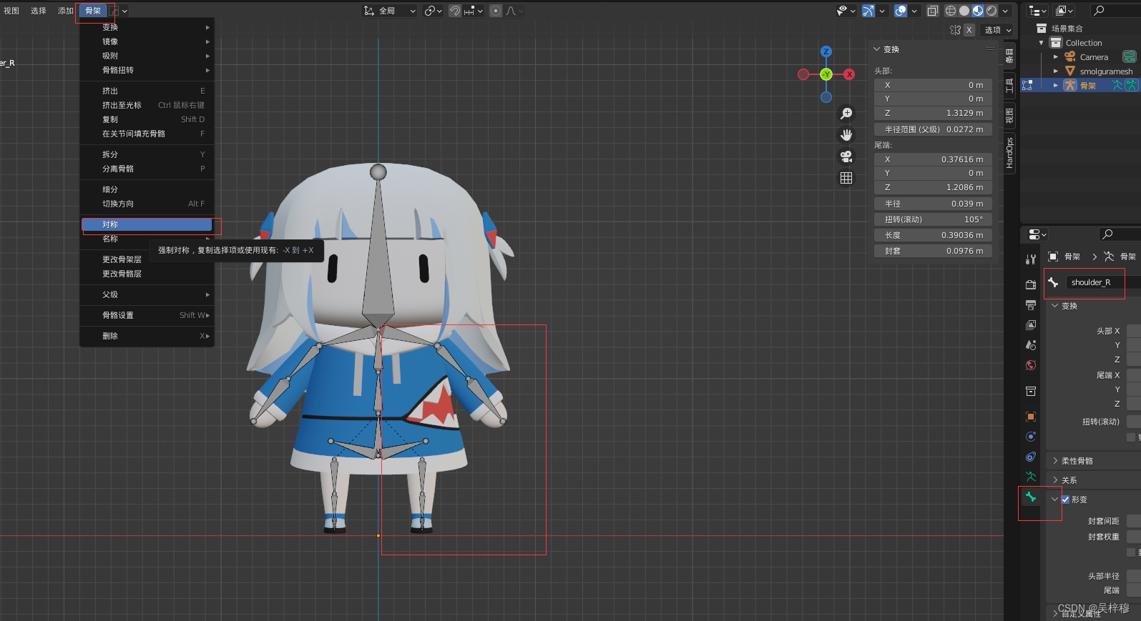Open the 全局 transform orientation dropdown
Viewport: 1141px width, 621px height.
coord(390,11)
